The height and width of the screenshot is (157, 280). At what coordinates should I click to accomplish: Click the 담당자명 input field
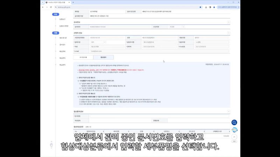pos(212,42)
